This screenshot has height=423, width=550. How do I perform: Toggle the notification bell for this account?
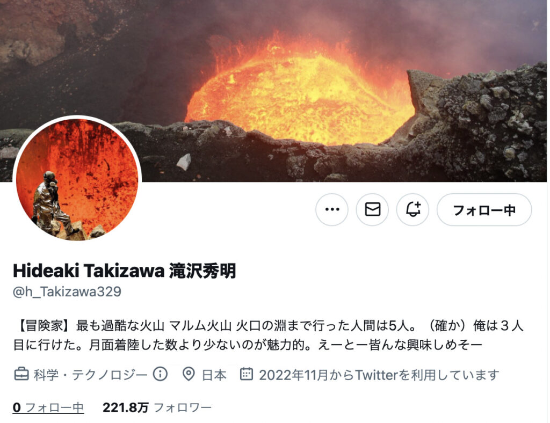(413, 209)
